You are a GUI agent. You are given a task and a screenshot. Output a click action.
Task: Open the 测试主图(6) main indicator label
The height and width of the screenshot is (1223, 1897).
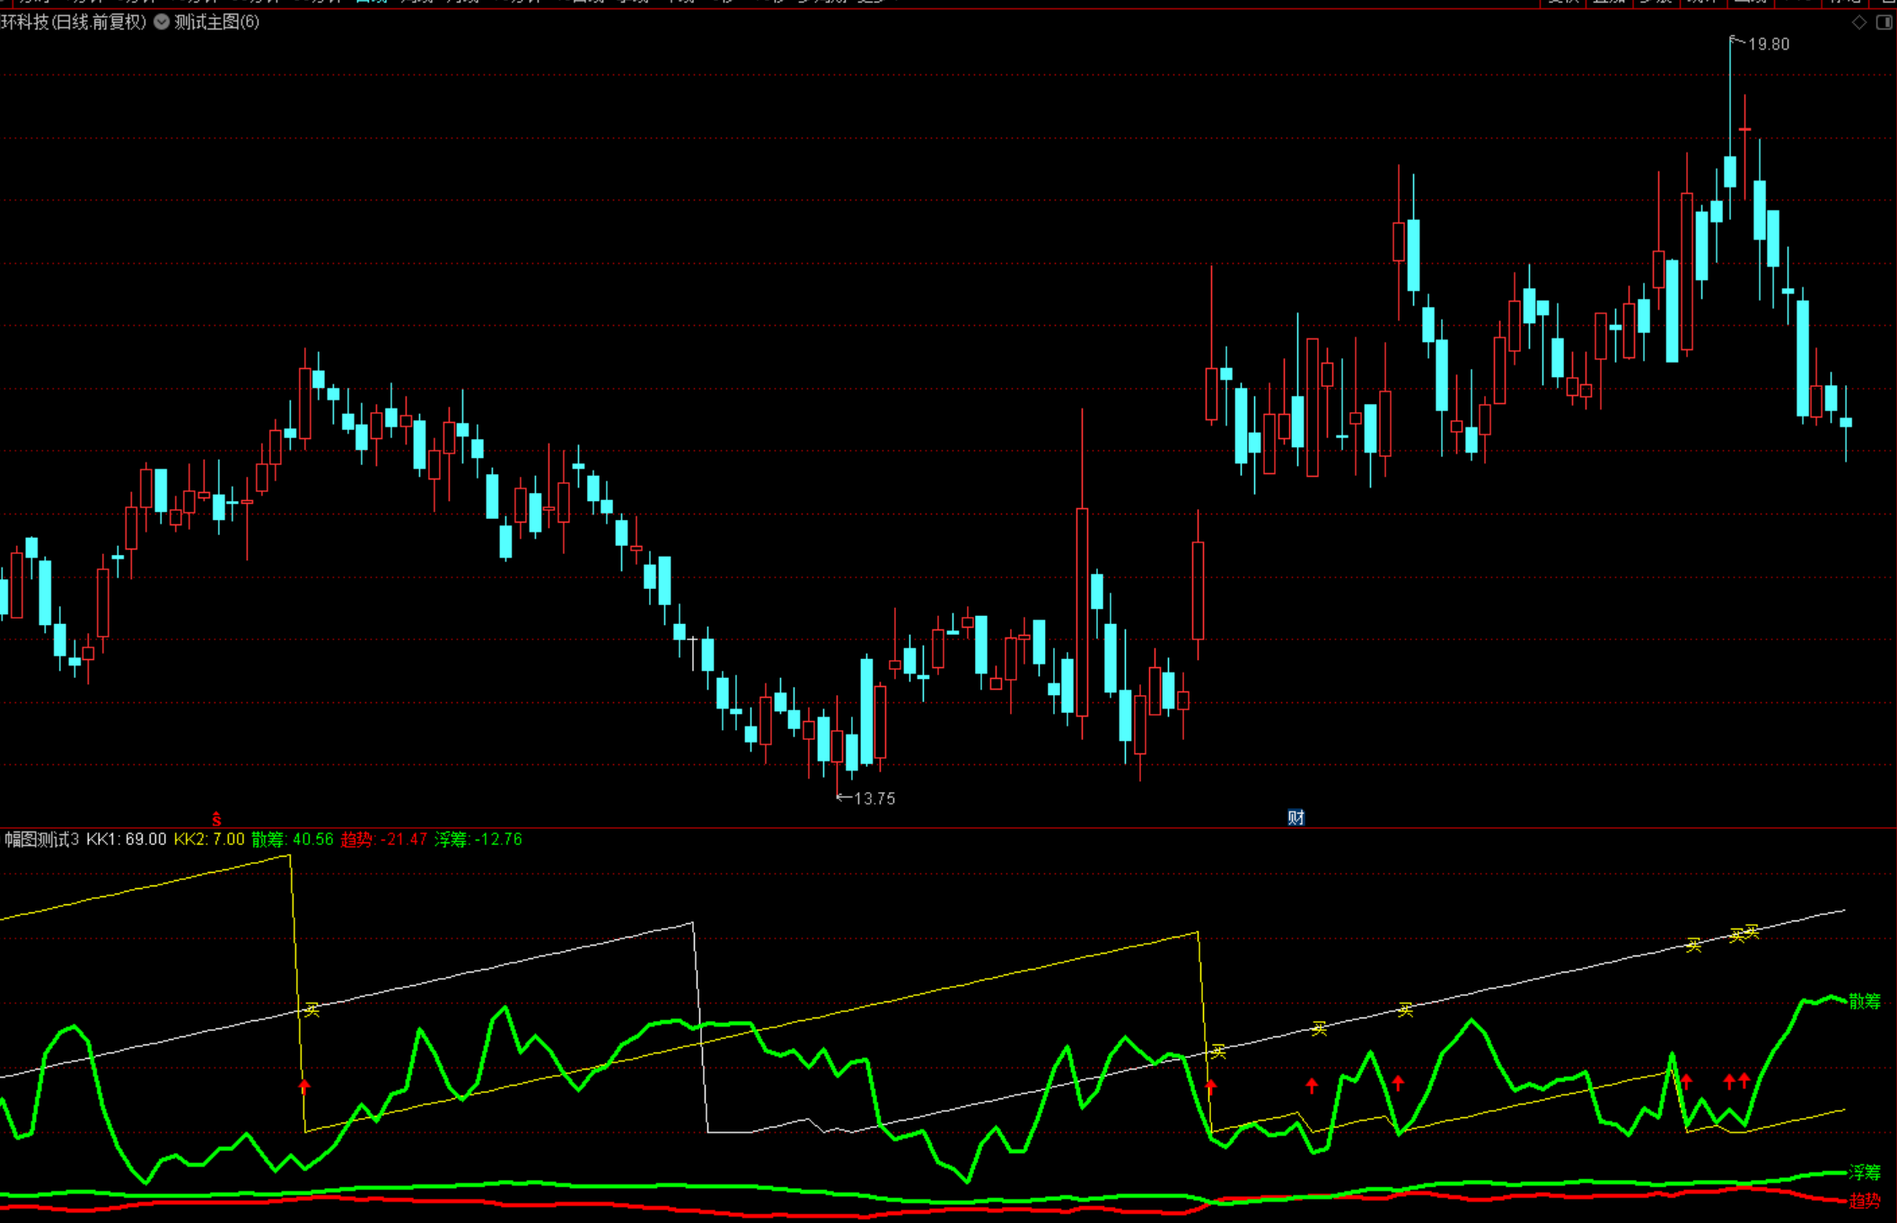(216, 22)
